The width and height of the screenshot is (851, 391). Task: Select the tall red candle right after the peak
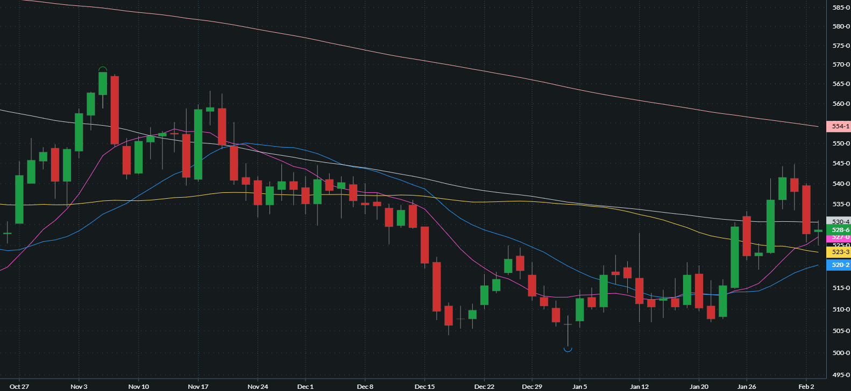point(115,110)
